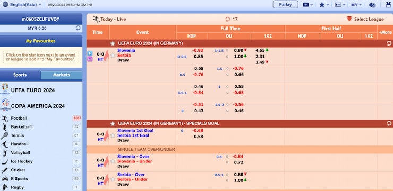Screen dimensions: 393x191
Task: Click account name m0605ZCUFUVQY
Action: [41, 19]
